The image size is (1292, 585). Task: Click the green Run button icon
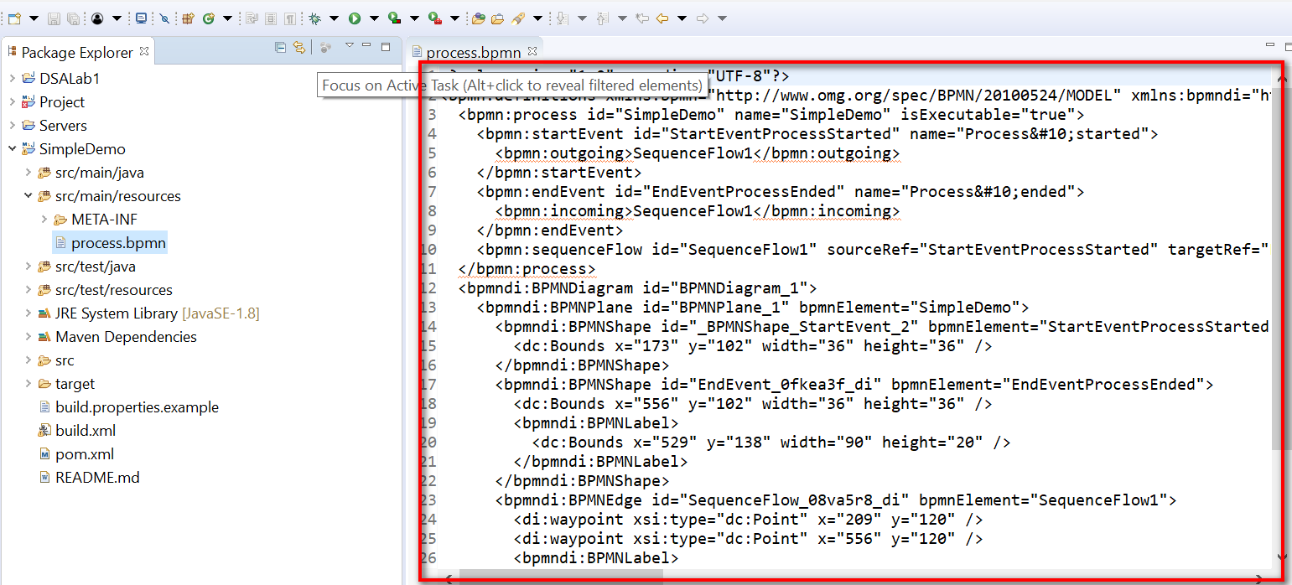tap(355, 18)
